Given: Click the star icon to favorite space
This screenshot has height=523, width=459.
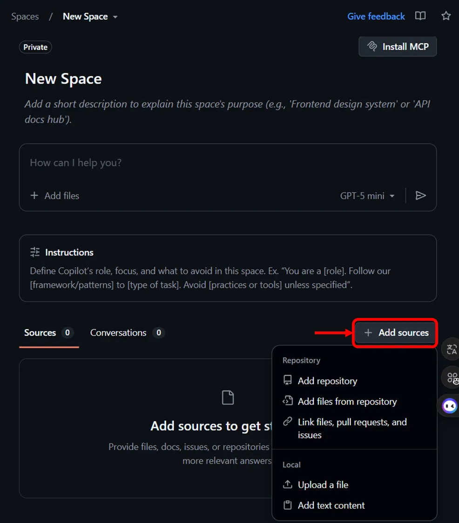Looking at the screenshot, I should point(445,16).
